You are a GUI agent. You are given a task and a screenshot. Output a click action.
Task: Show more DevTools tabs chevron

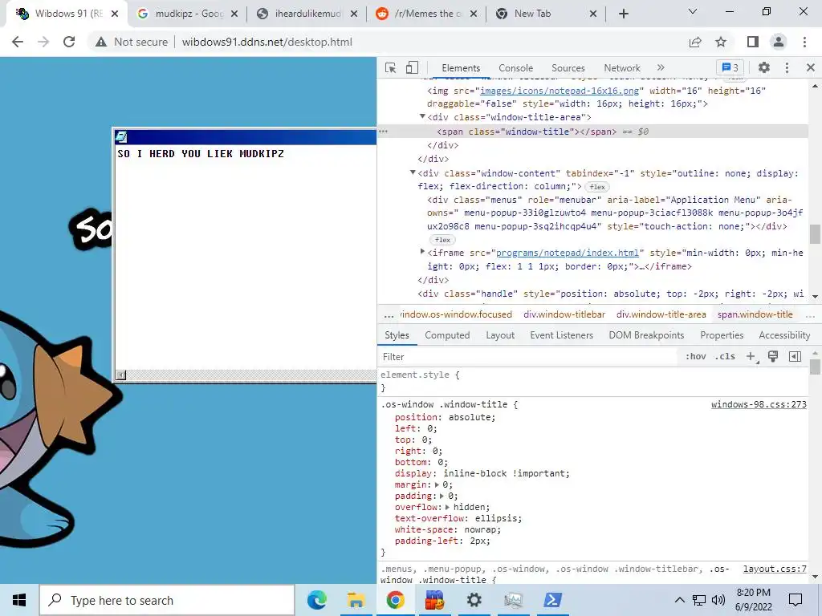661,67
